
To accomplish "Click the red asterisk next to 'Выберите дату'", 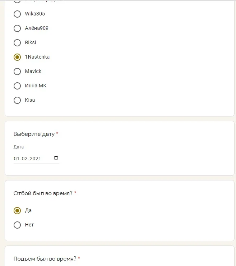I will click(57, 134).
